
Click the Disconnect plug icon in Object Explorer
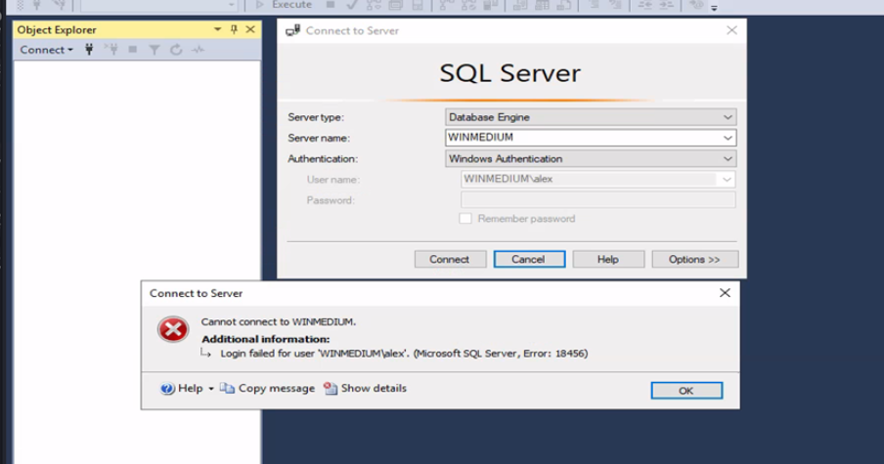(111, 50)
